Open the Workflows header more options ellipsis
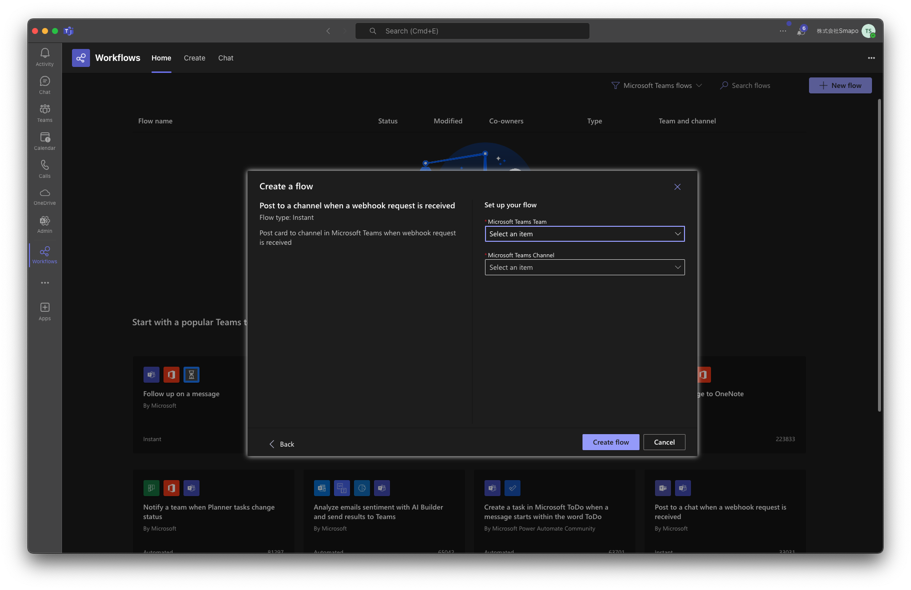 (871, 58)
